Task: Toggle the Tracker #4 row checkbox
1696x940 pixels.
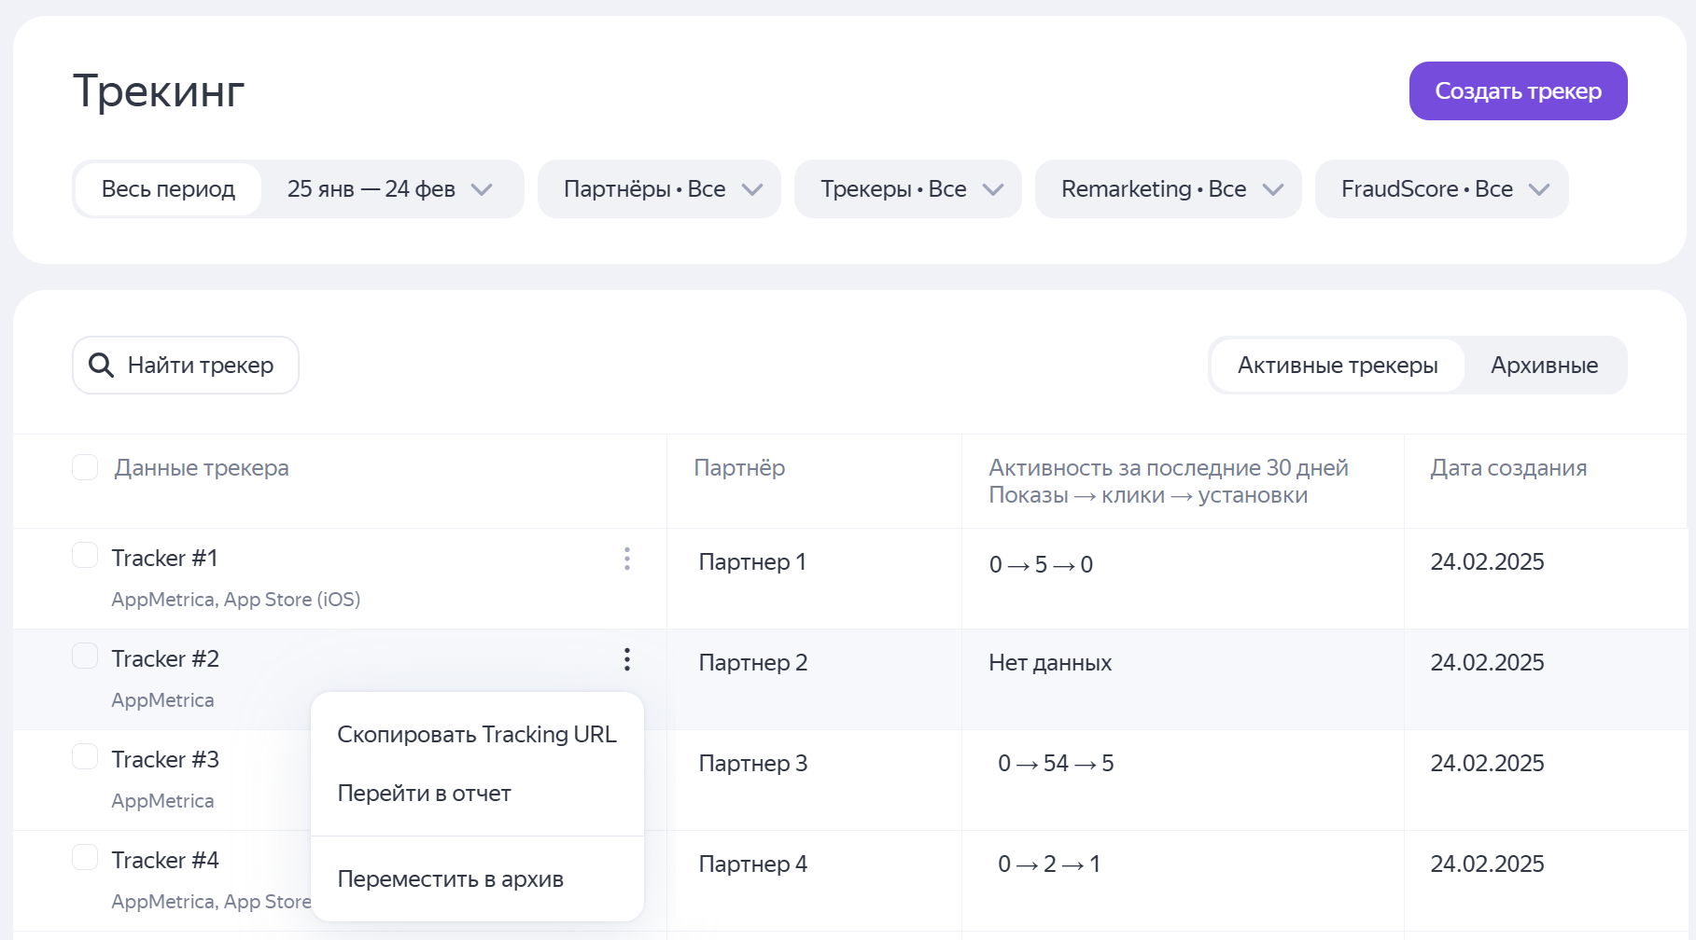Action: click(85, 857)
